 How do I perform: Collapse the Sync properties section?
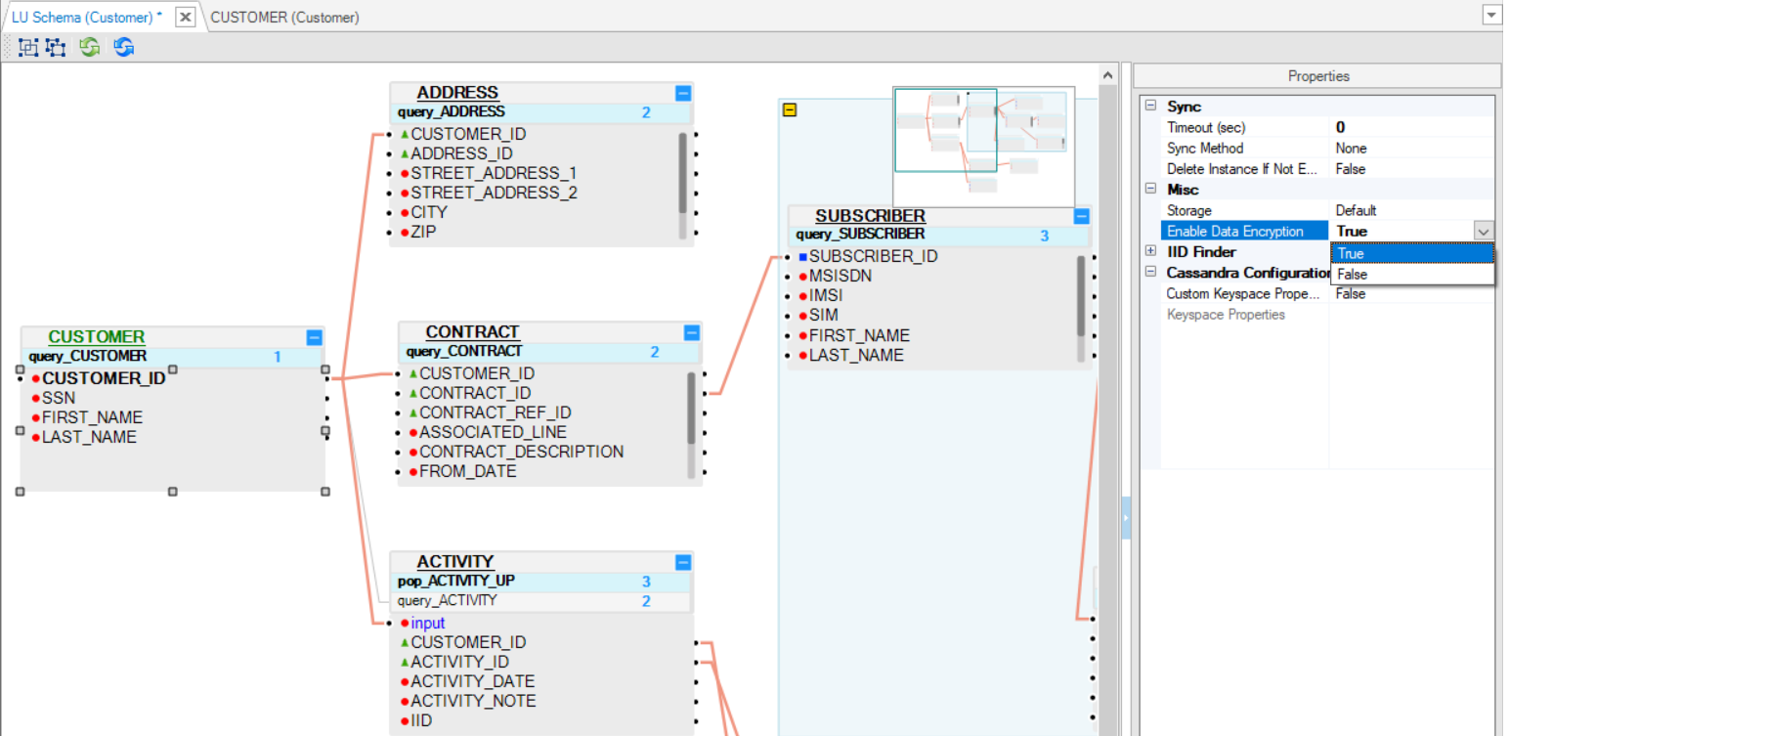(1150, 106)
